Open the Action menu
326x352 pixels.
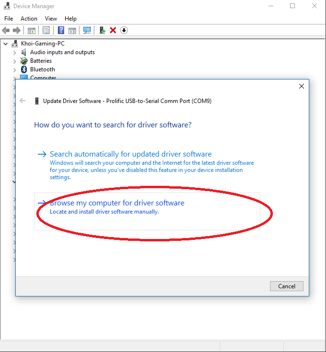point(29,19)
